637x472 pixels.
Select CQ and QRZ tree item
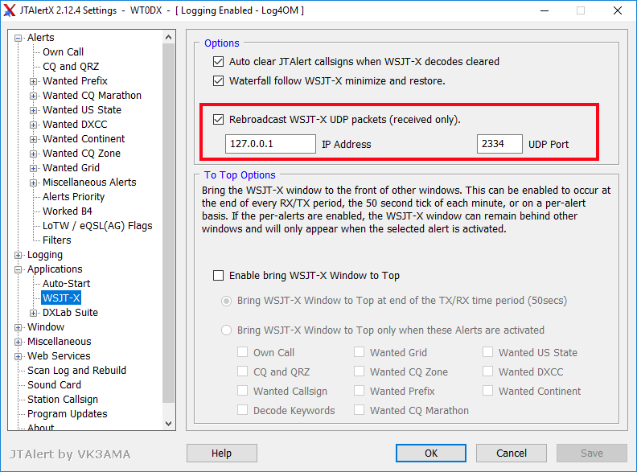[71, 66]
